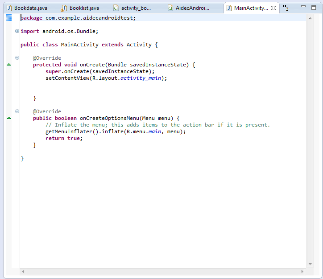The image size is (323, 279).
Task: Click the vertical scrollbar down arrow
Action: [310, 264]
